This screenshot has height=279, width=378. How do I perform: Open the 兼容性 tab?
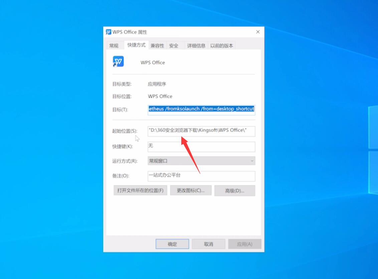coord(157,45)
